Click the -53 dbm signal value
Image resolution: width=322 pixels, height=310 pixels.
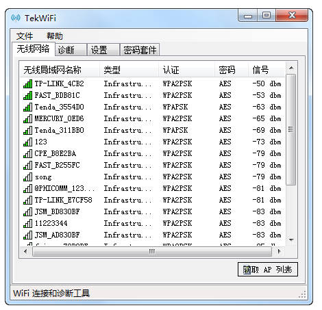click(x=267, y=95)
